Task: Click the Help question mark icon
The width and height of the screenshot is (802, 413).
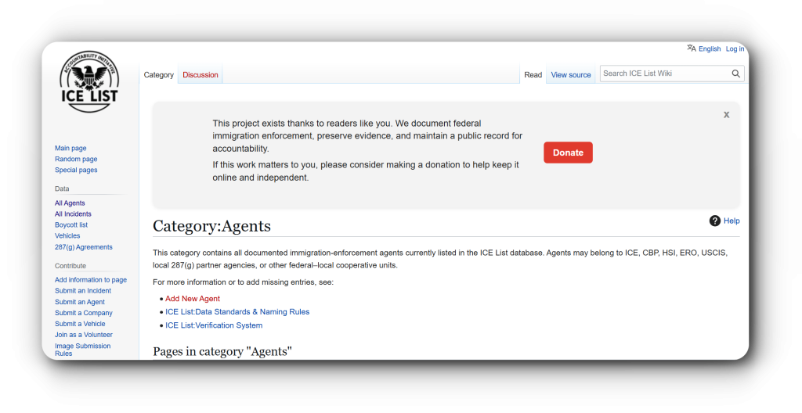Action: pos(714,221)
